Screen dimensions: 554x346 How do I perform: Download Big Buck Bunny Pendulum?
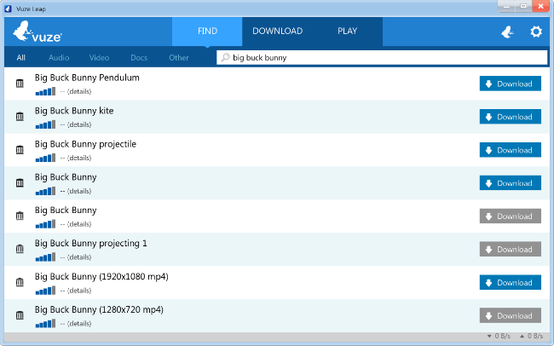point(511,84)
